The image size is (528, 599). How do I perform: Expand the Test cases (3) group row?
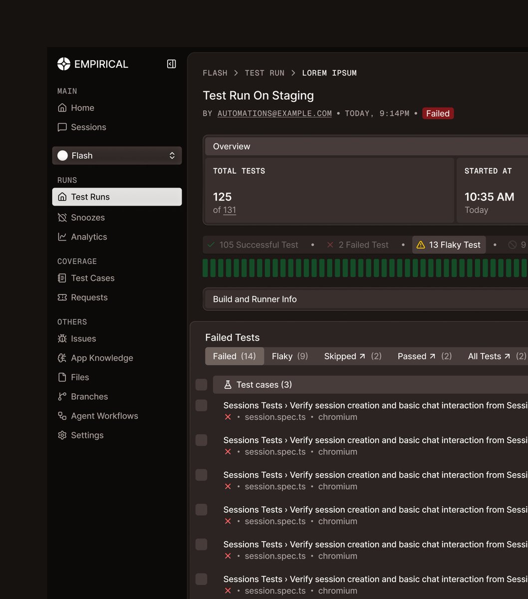pyautogui.click(x=370, y=384)
